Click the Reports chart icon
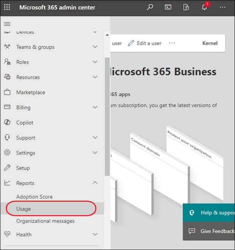The width and height of the screenshot is (235, 250). pos(7,183)
